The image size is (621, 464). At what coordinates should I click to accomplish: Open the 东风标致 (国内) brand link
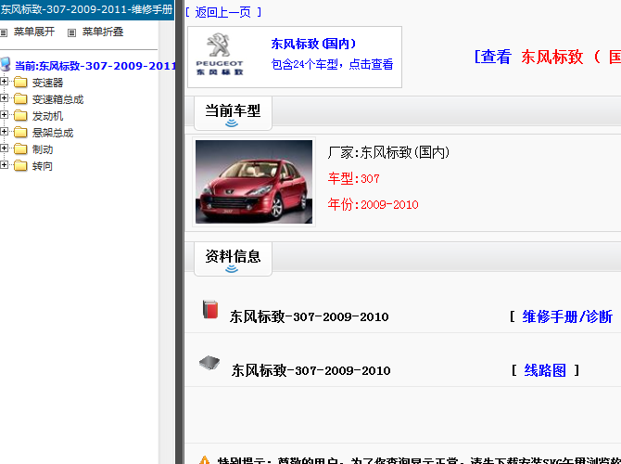pos(313,44)
